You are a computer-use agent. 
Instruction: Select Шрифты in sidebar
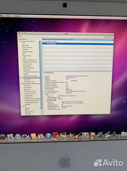click(27, 104)
